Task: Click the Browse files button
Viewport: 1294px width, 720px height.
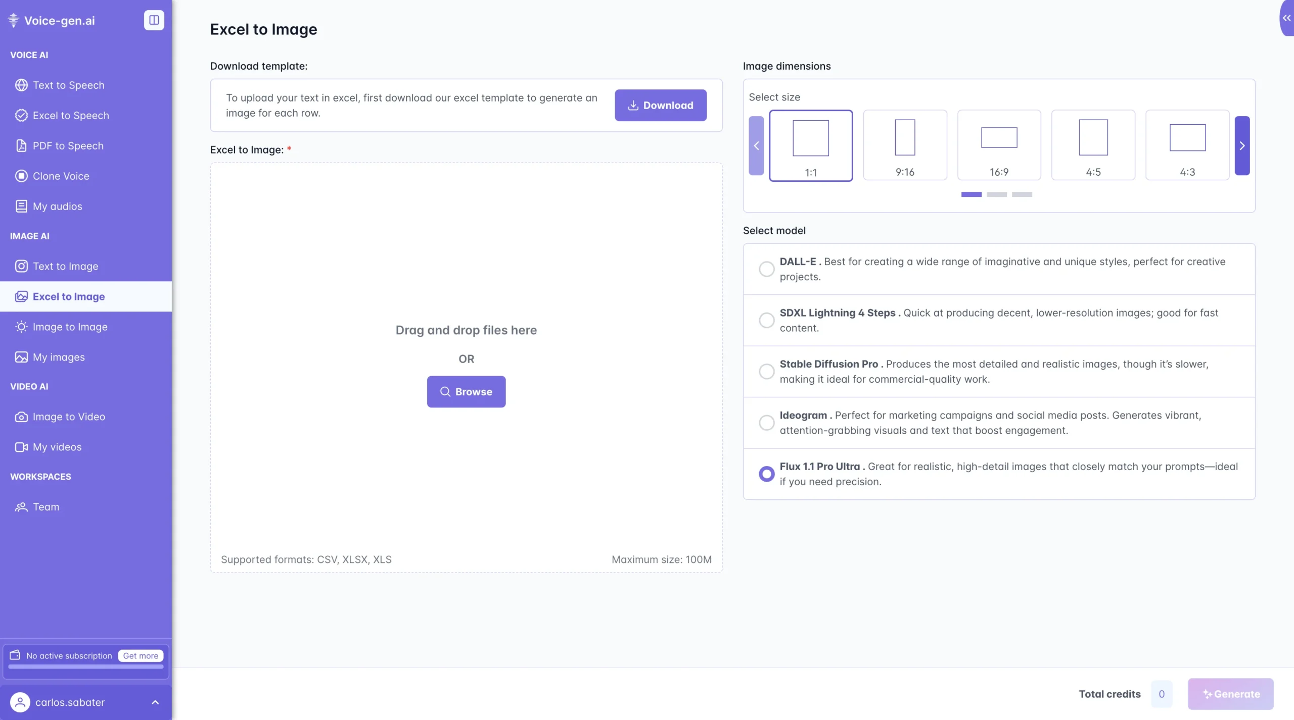Action: tap(466, 392)
